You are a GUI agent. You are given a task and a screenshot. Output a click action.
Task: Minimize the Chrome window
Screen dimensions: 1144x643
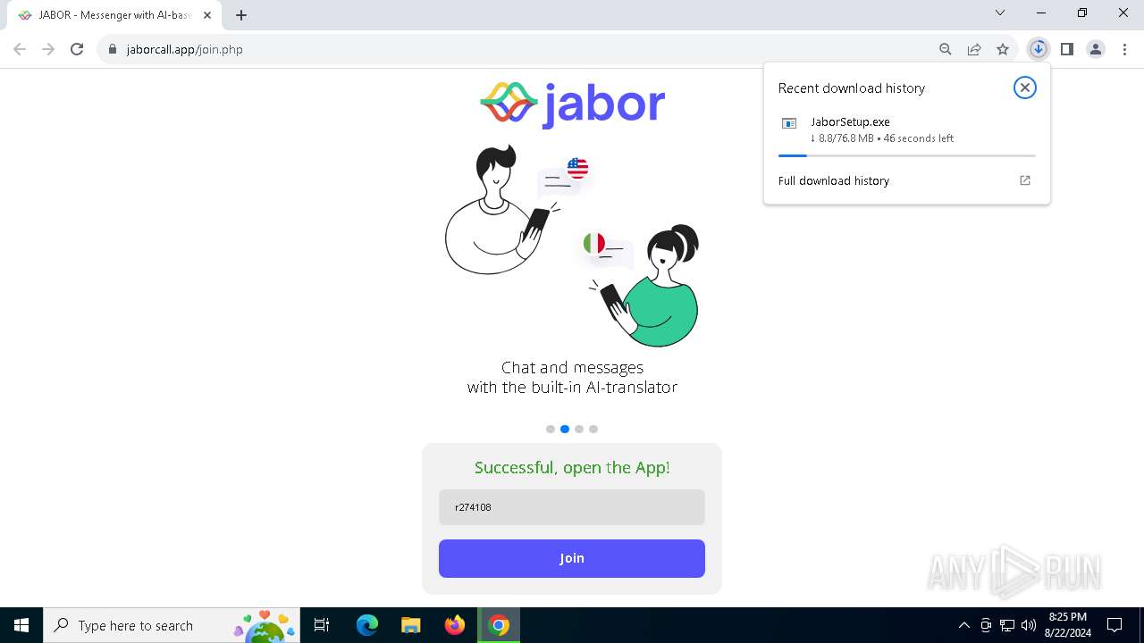[1041, 13]
